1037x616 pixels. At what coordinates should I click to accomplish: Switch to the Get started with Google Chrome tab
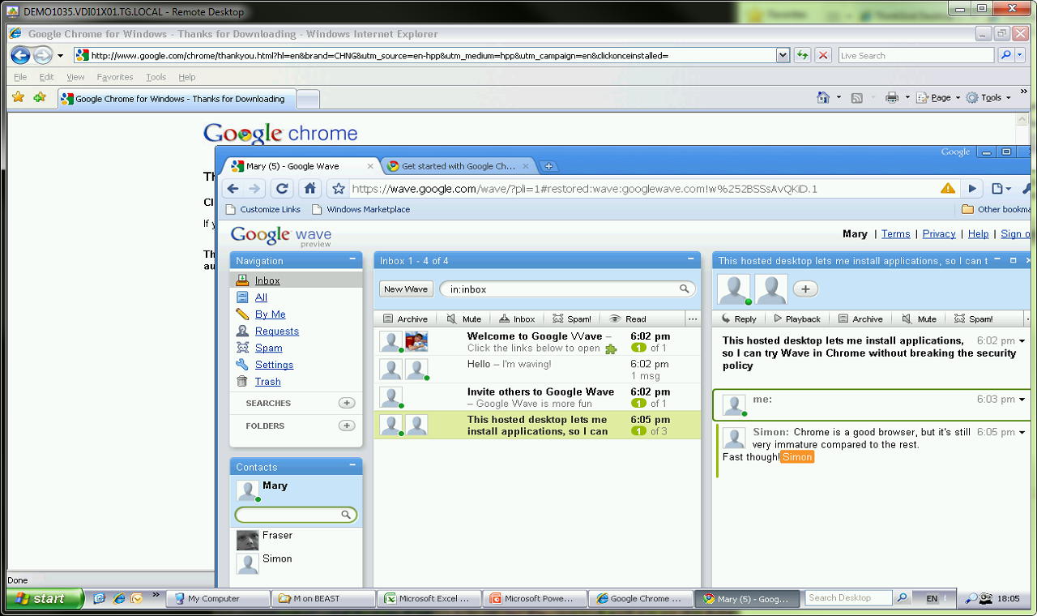point(458,166)
